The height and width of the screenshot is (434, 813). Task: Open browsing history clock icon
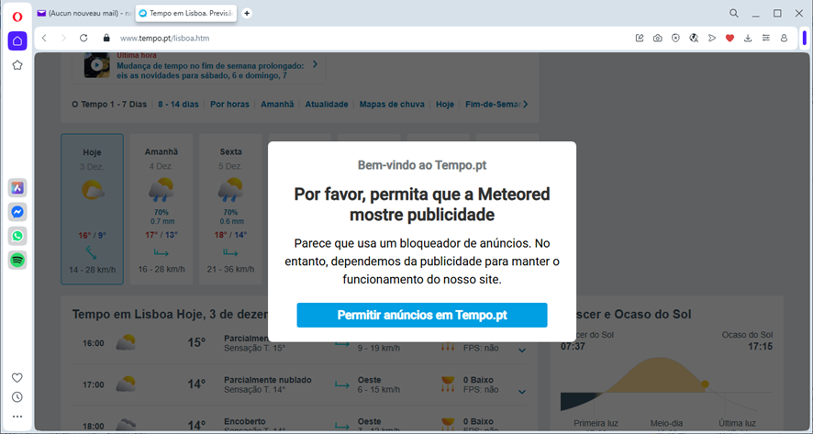click(x=17, y=397)
